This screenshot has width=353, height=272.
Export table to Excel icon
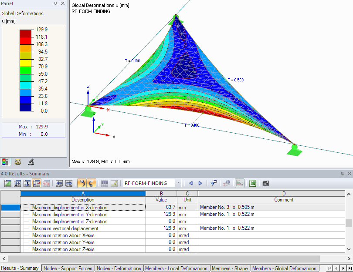pos(253,183)
